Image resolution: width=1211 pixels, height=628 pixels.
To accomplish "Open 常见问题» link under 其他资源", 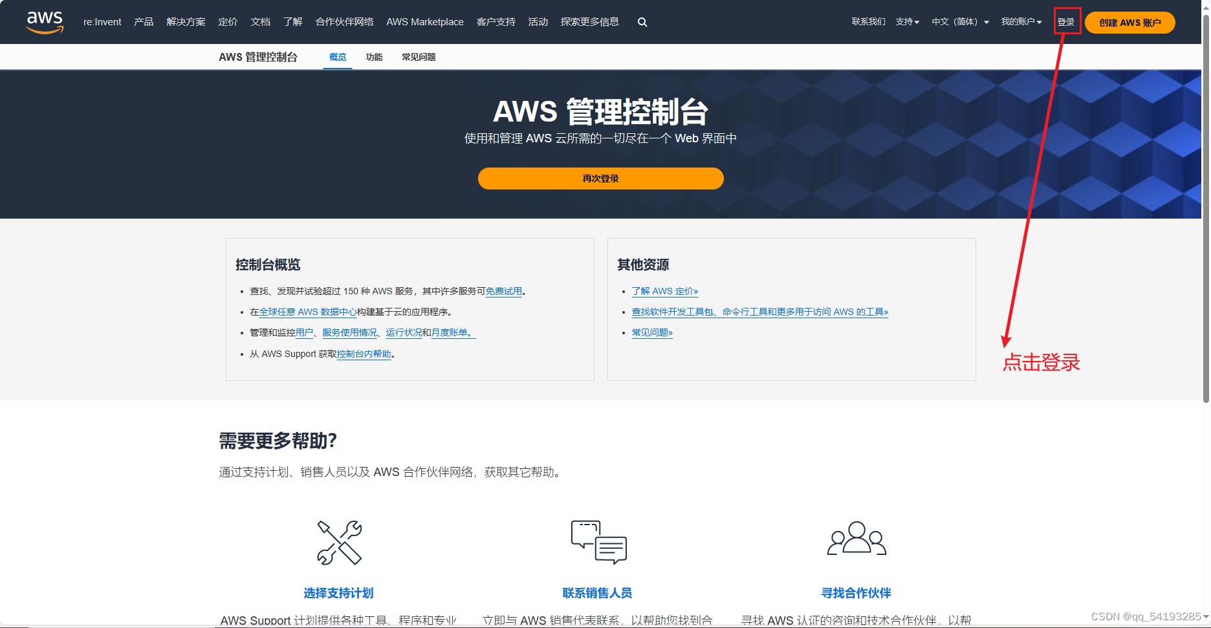I will coord(652,332).
